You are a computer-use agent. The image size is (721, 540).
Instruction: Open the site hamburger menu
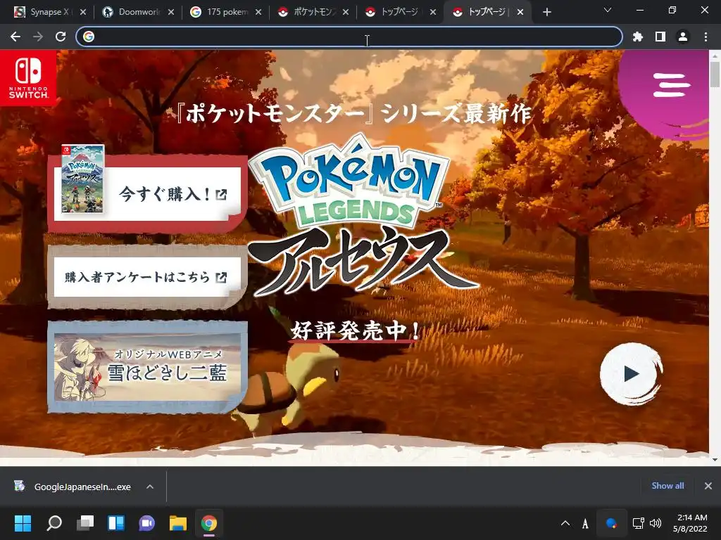click(671, 85)
